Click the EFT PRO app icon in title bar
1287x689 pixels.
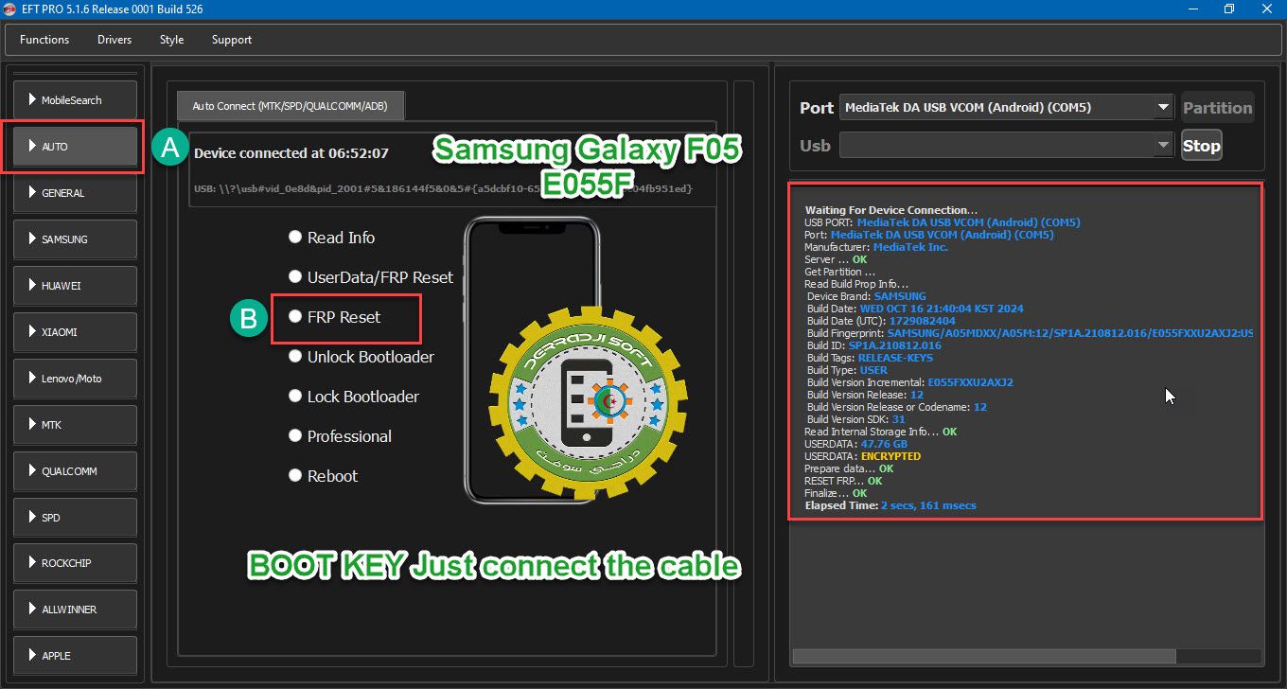click(10, 9)
